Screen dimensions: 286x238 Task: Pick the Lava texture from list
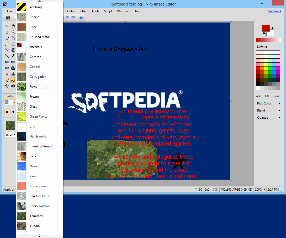tap(40, 156)
